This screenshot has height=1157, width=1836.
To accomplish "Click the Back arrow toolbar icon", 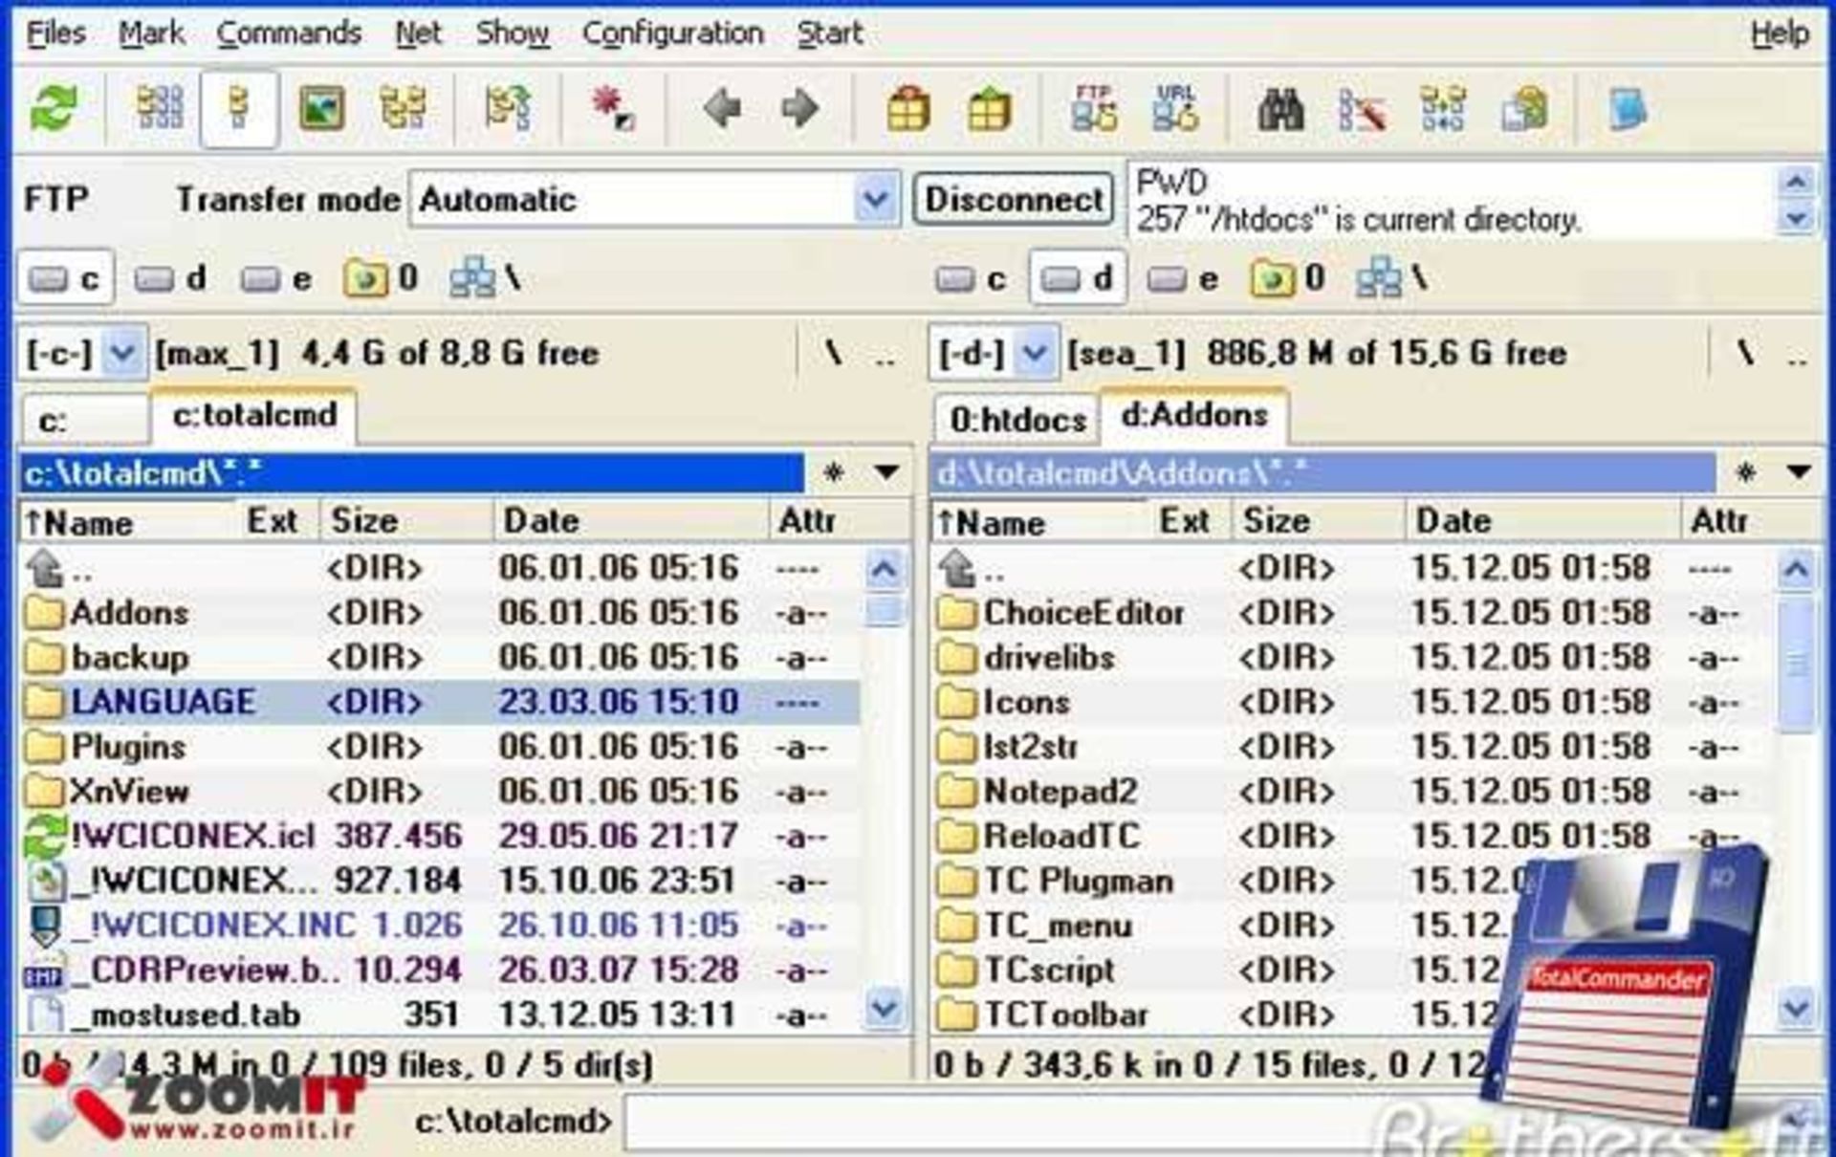I will pos(722,109).
